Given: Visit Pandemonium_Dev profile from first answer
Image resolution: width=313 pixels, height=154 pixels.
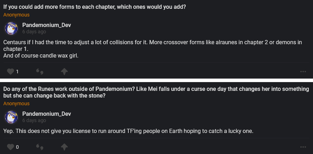Looking at the screenshot, I should point(47,25).
